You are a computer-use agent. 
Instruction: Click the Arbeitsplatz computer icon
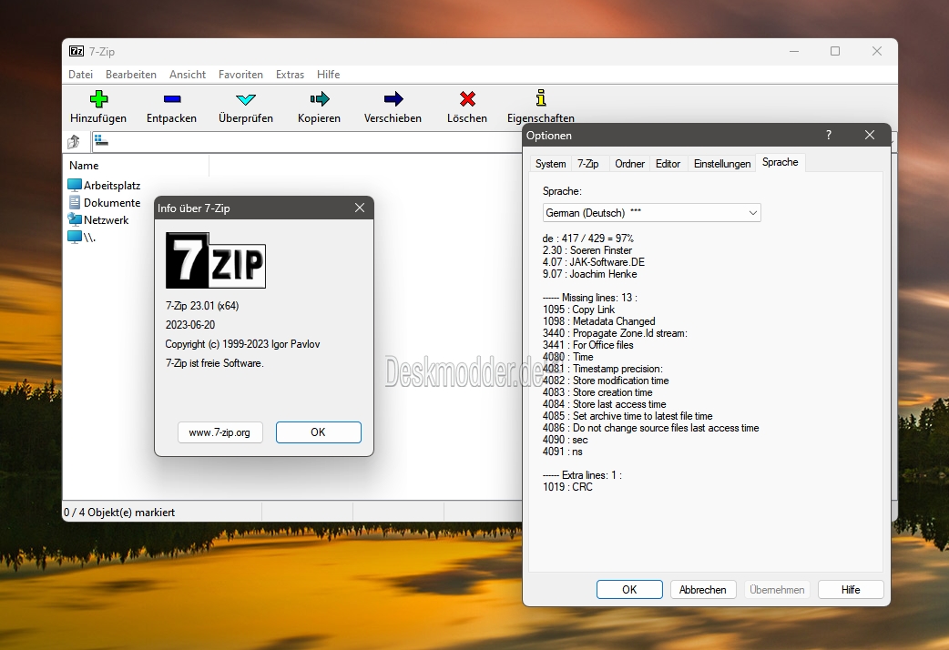click(75, 185)
